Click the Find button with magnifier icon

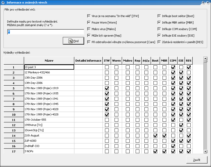click(73, 41)
